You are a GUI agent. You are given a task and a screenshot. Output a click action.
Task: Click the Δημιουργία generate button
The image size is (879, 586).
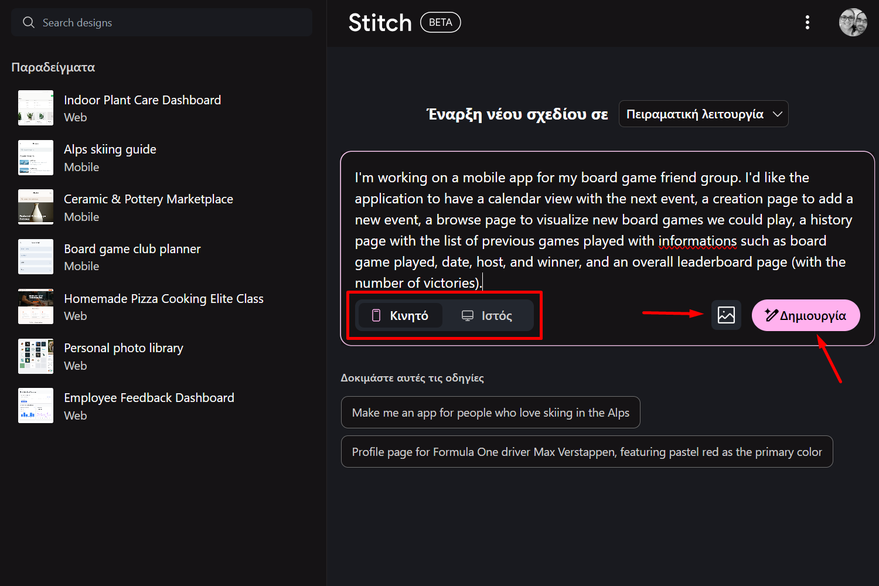click(x=806, y=315)
